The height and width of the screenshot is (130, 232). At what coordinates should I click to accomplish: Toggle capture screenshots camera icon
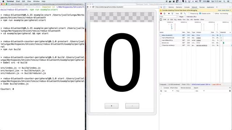tap(169, 14)
